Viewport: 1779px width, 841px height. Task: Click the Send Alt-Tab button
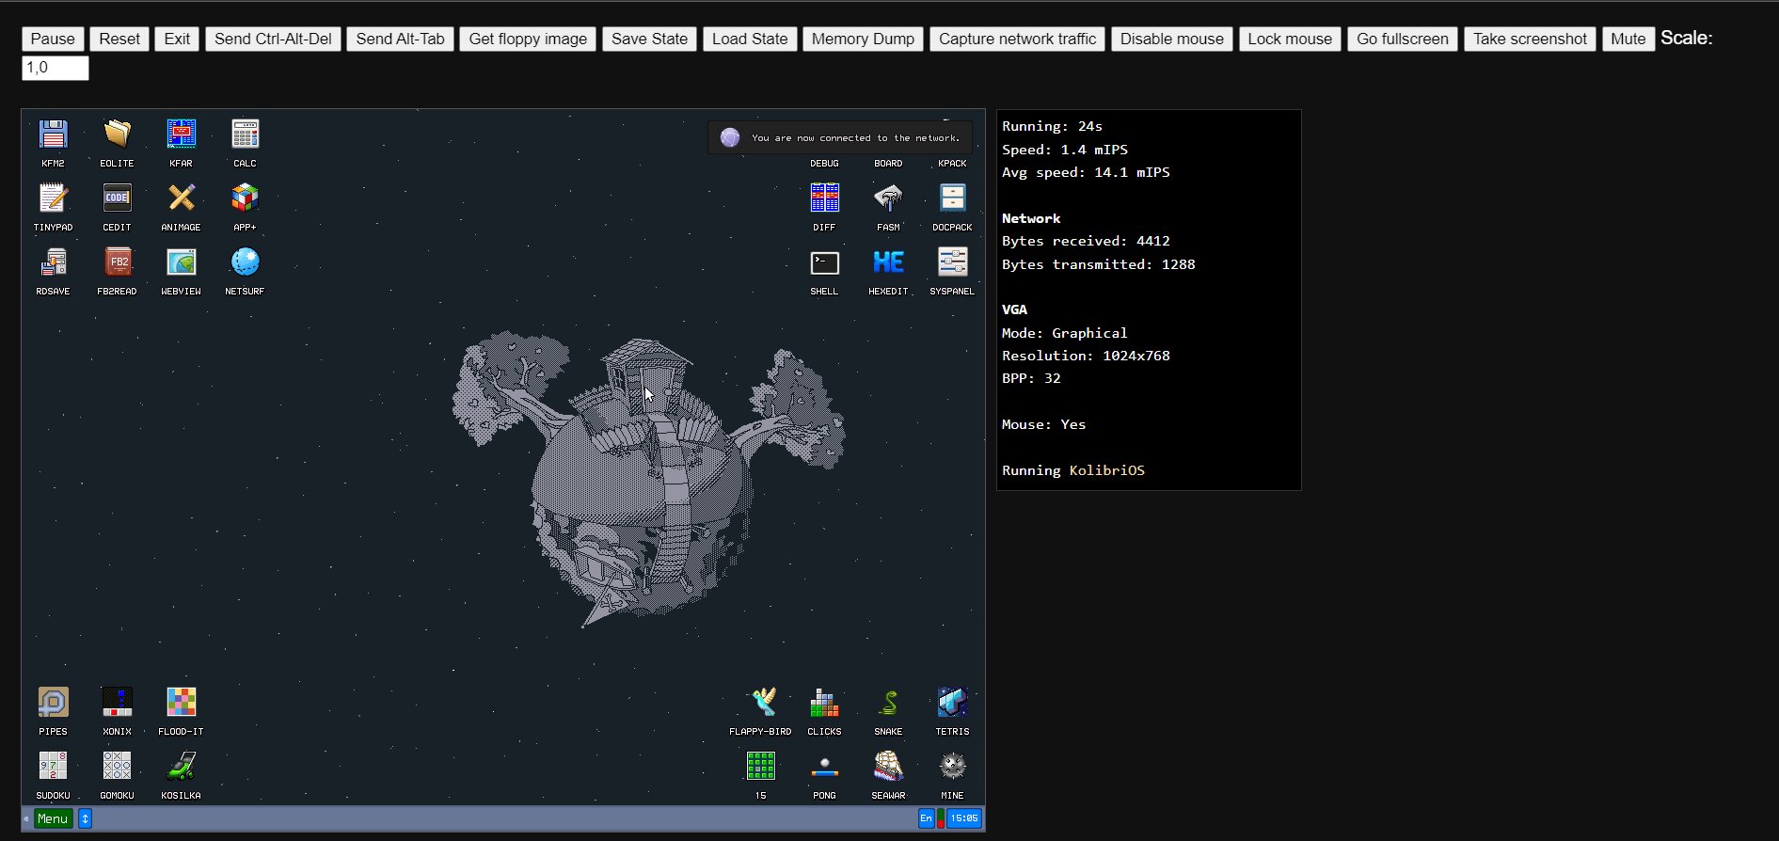point(400,39)
